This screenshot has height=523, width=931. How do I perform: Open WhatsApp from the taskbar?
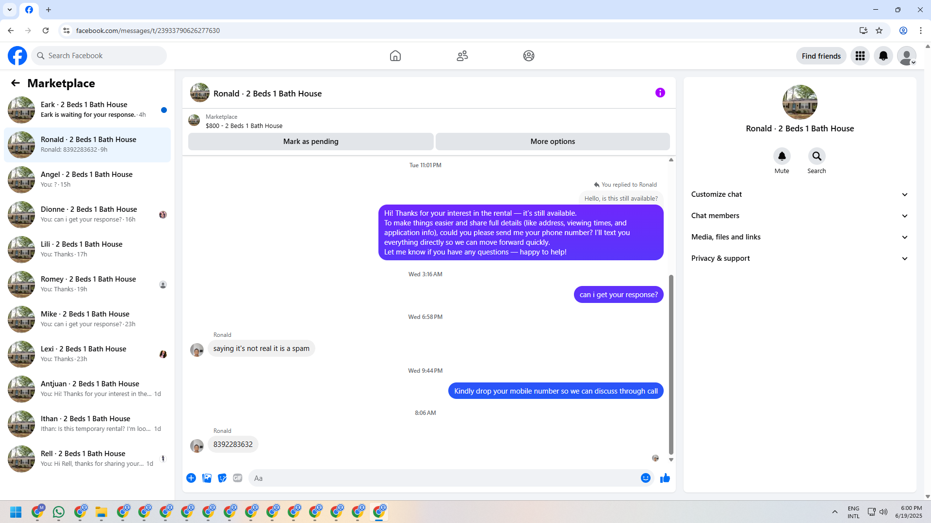[x=59, y=512]
